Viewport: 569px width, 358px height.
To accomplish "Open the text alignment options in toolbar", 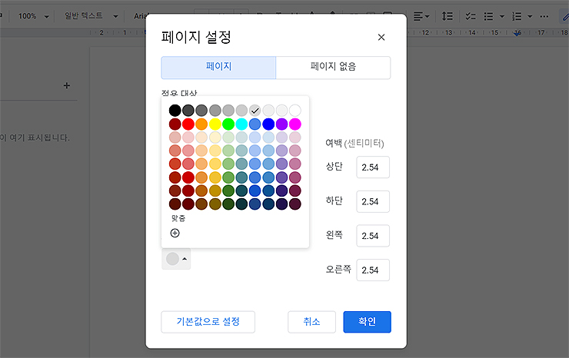I will point(421,16).
